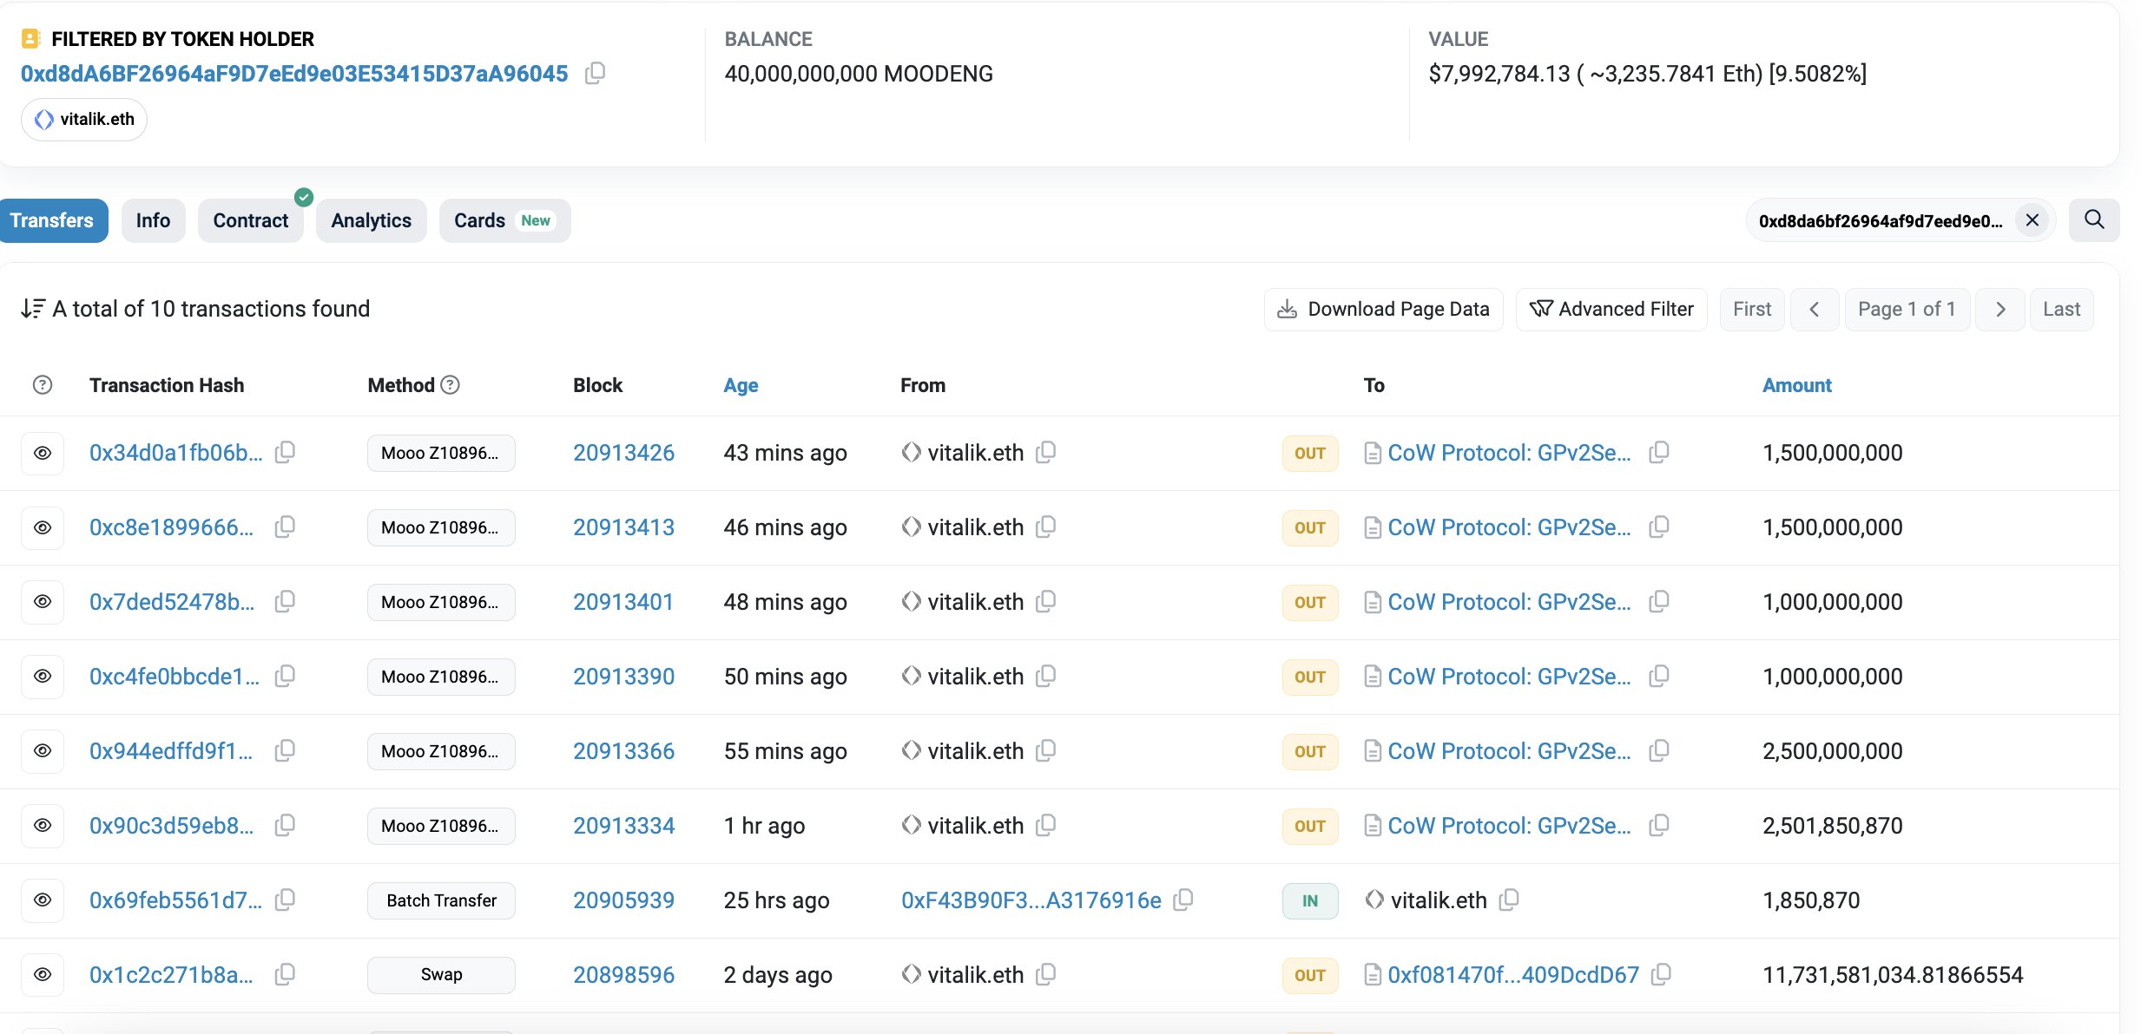The image size is (2141, 1034).
Task: Copy sender address 0xF43B90F3...A3176916e
Action: pos(1182,900)
